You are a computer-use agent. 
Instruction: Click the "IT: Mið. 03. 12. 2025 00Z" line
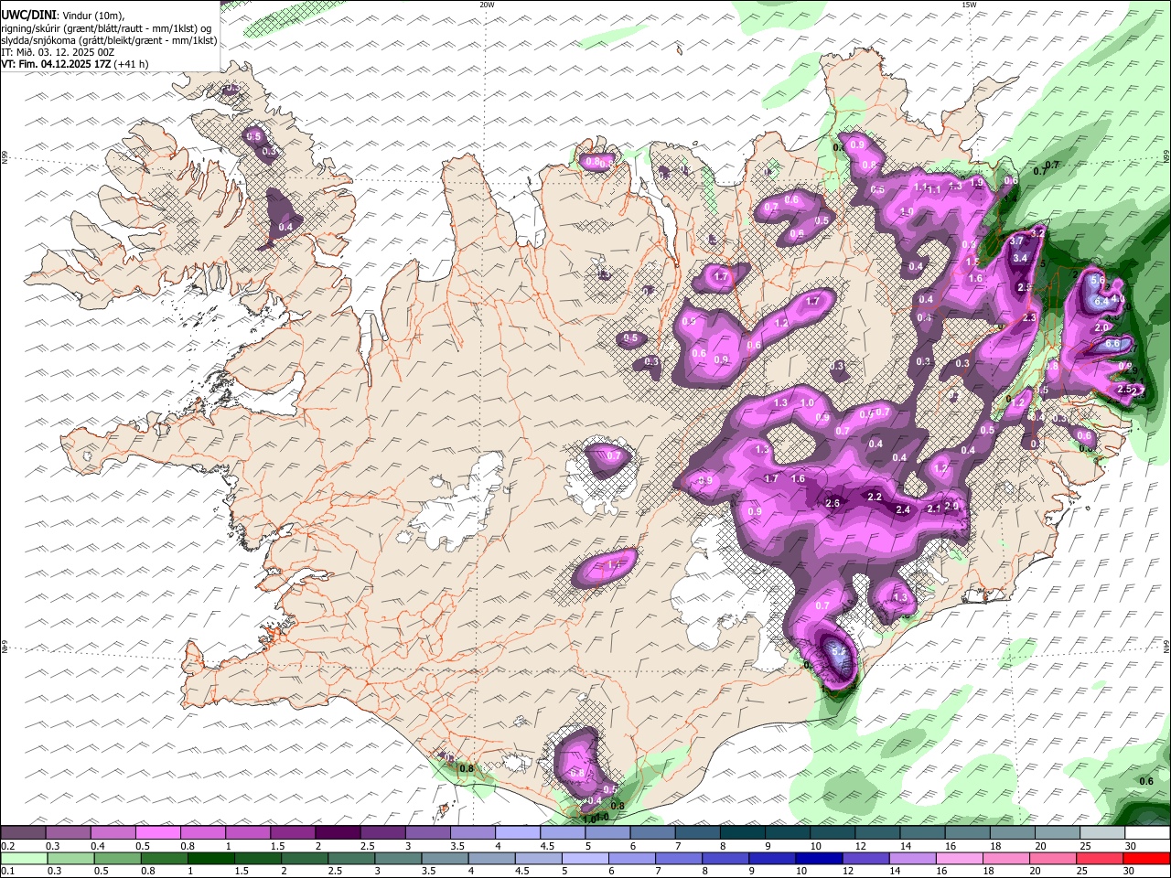click(x=58, y=52)
